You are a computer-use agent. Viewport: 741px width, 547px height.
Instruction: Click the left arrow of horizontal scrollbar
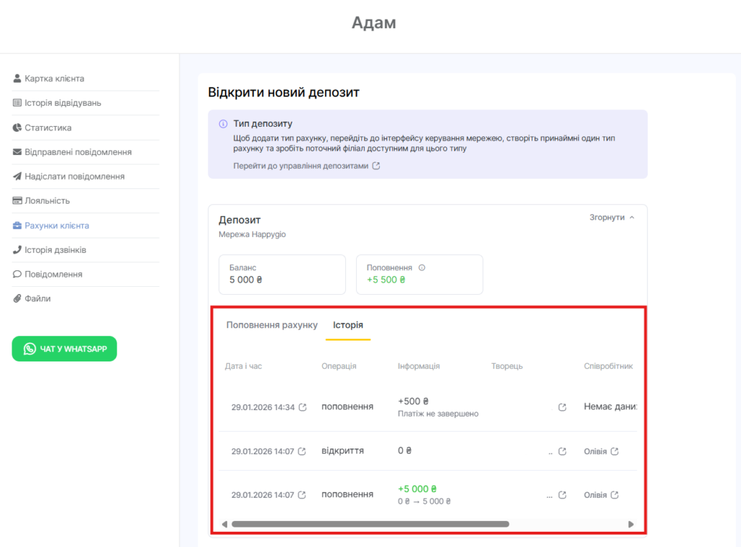[224, 524]
